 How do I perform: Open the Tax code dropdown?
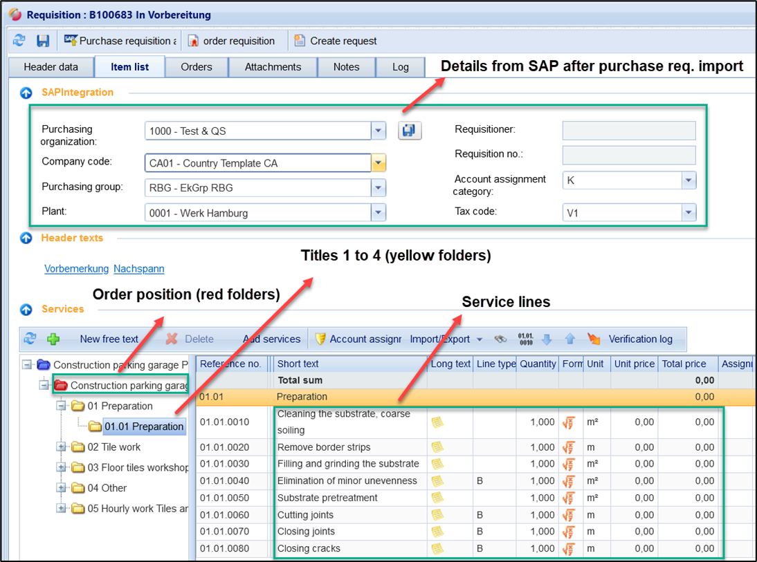click(688, 213)
